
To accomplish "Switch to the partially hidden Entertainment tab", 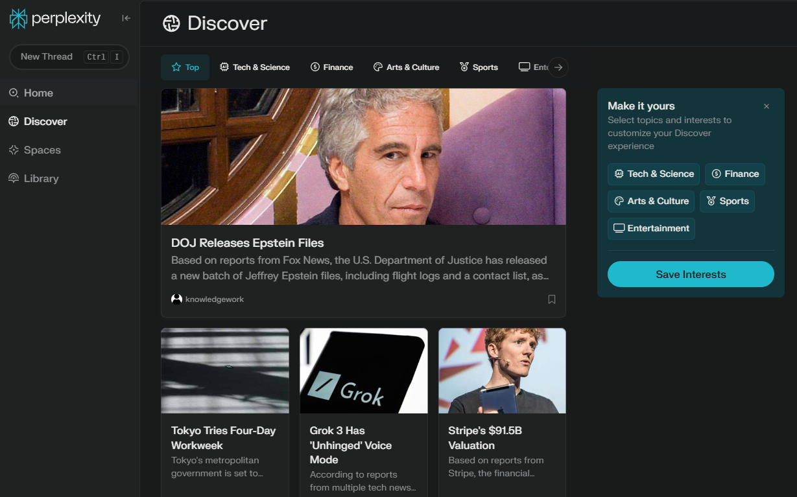I will pos(533,67).
